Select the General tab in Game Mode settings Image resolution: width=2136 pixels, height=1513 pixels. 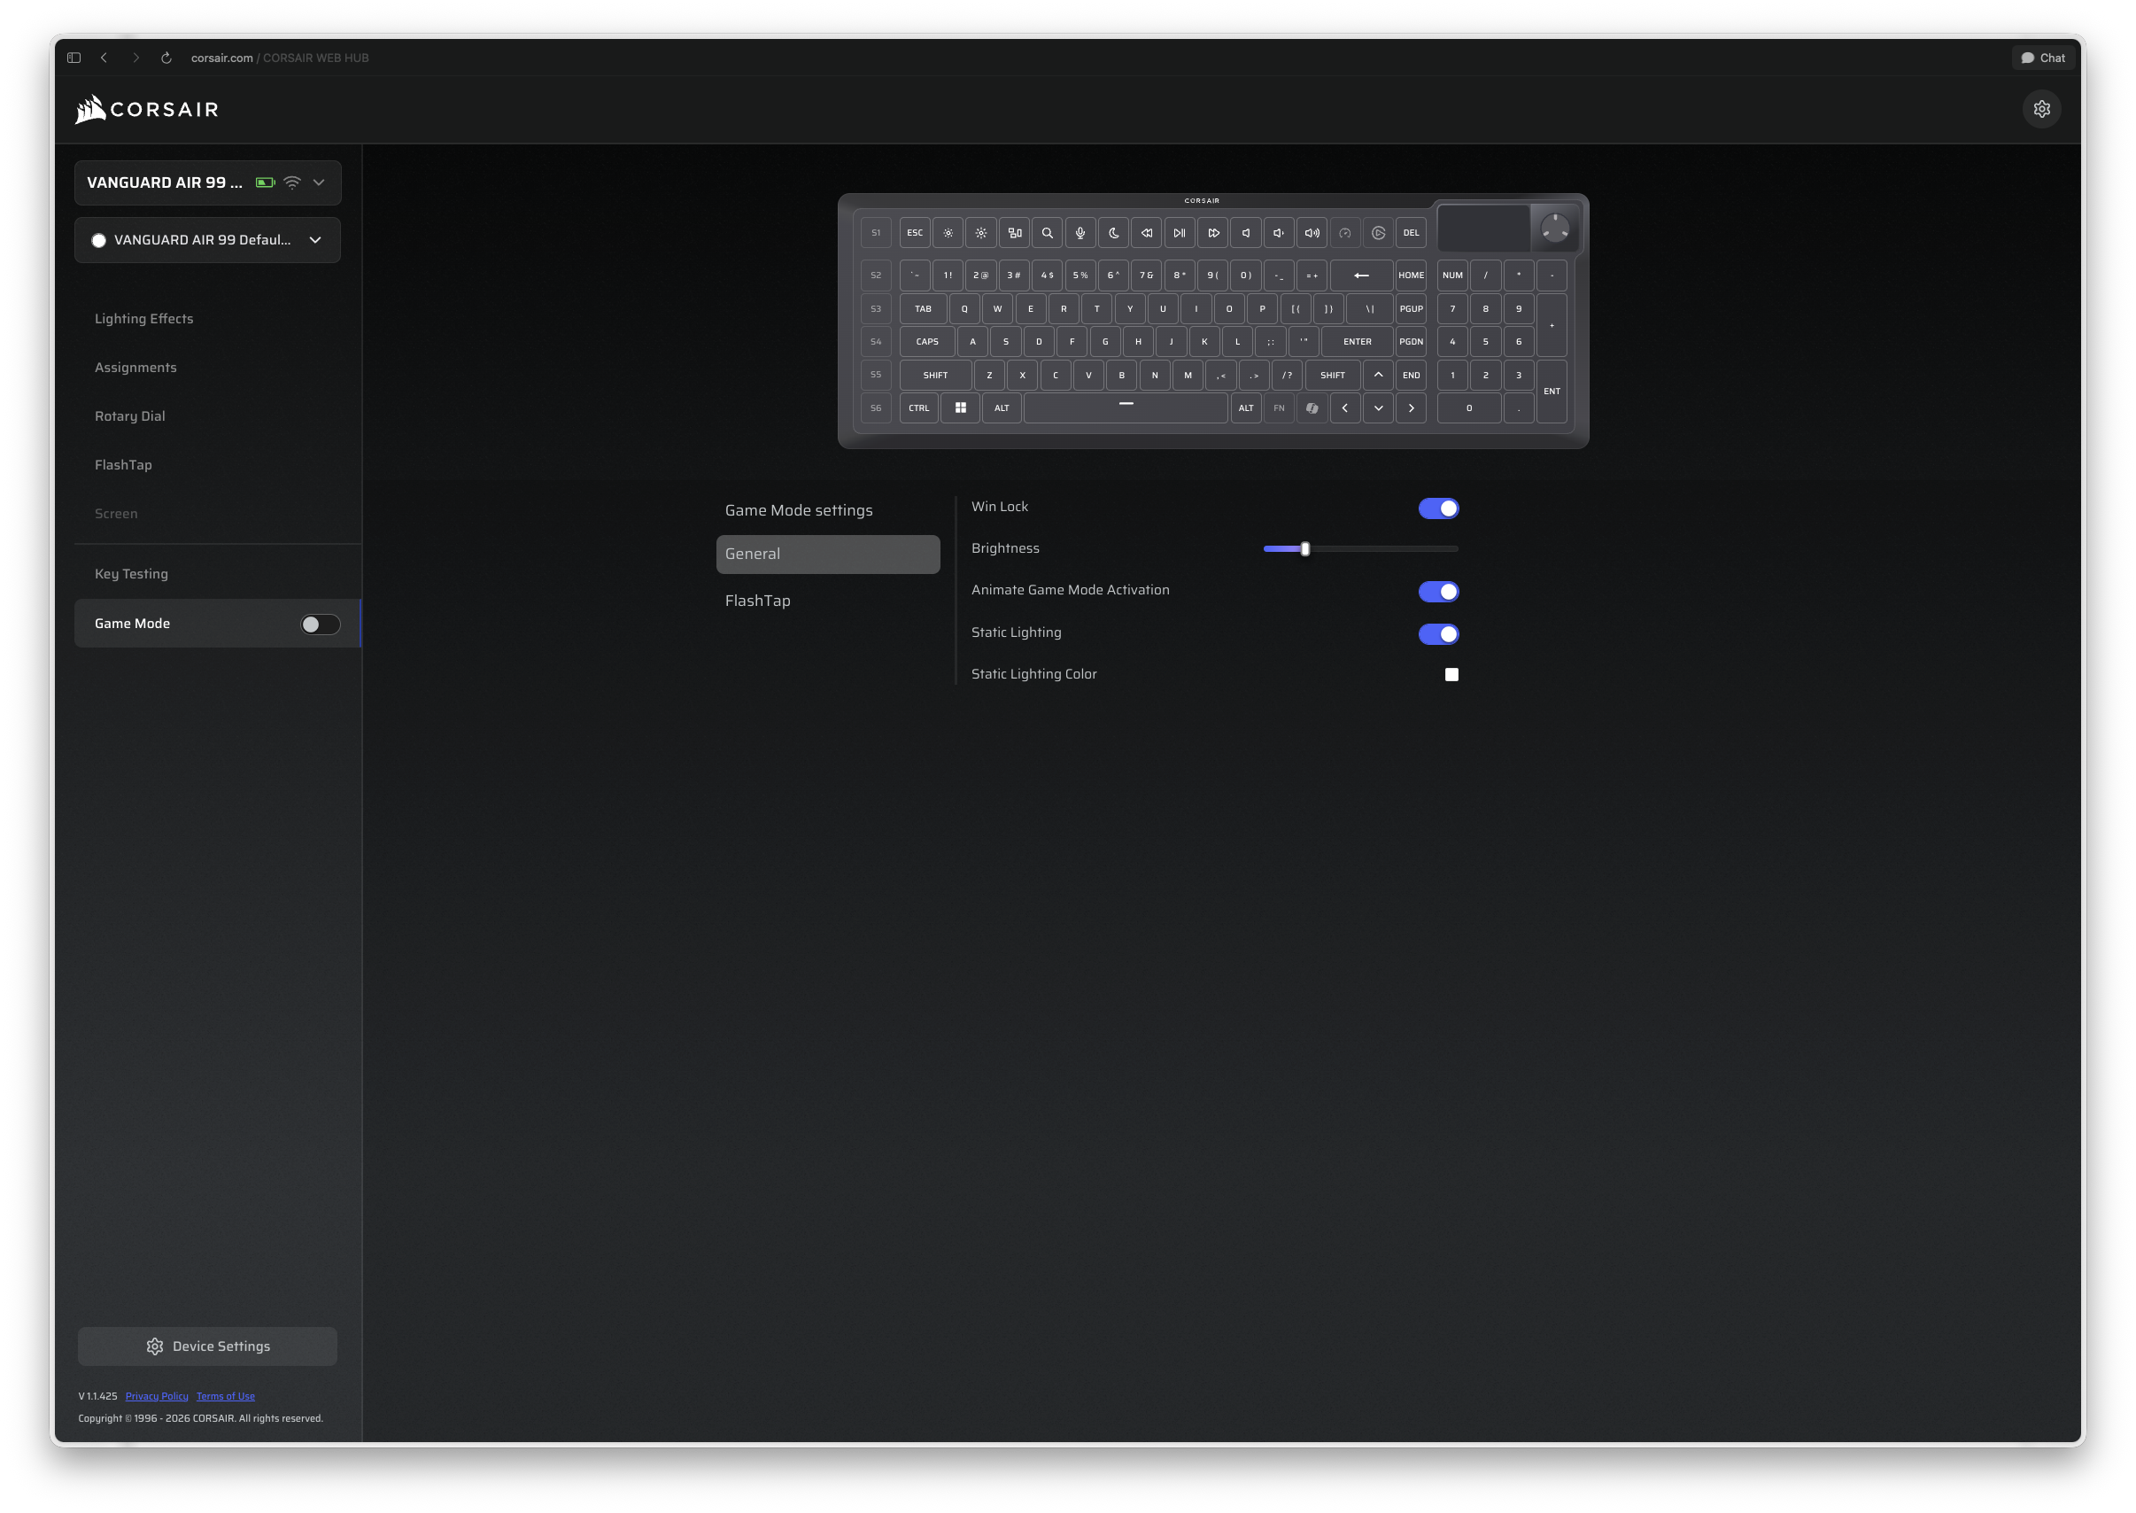828,554
